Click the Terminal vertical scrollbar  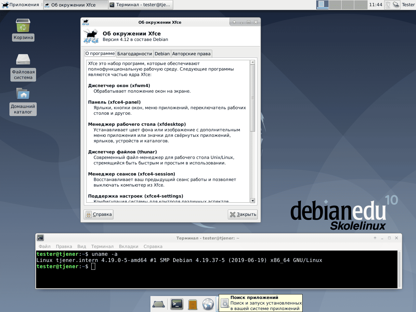399,269
